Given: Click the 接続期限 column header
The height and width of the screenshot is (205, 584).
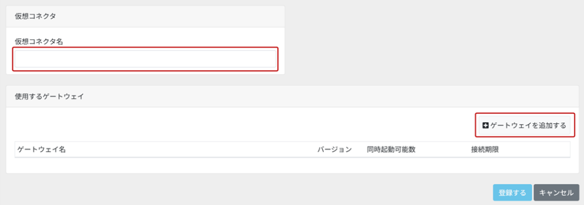Looking at the screenshot, I should tap(485, 150).
